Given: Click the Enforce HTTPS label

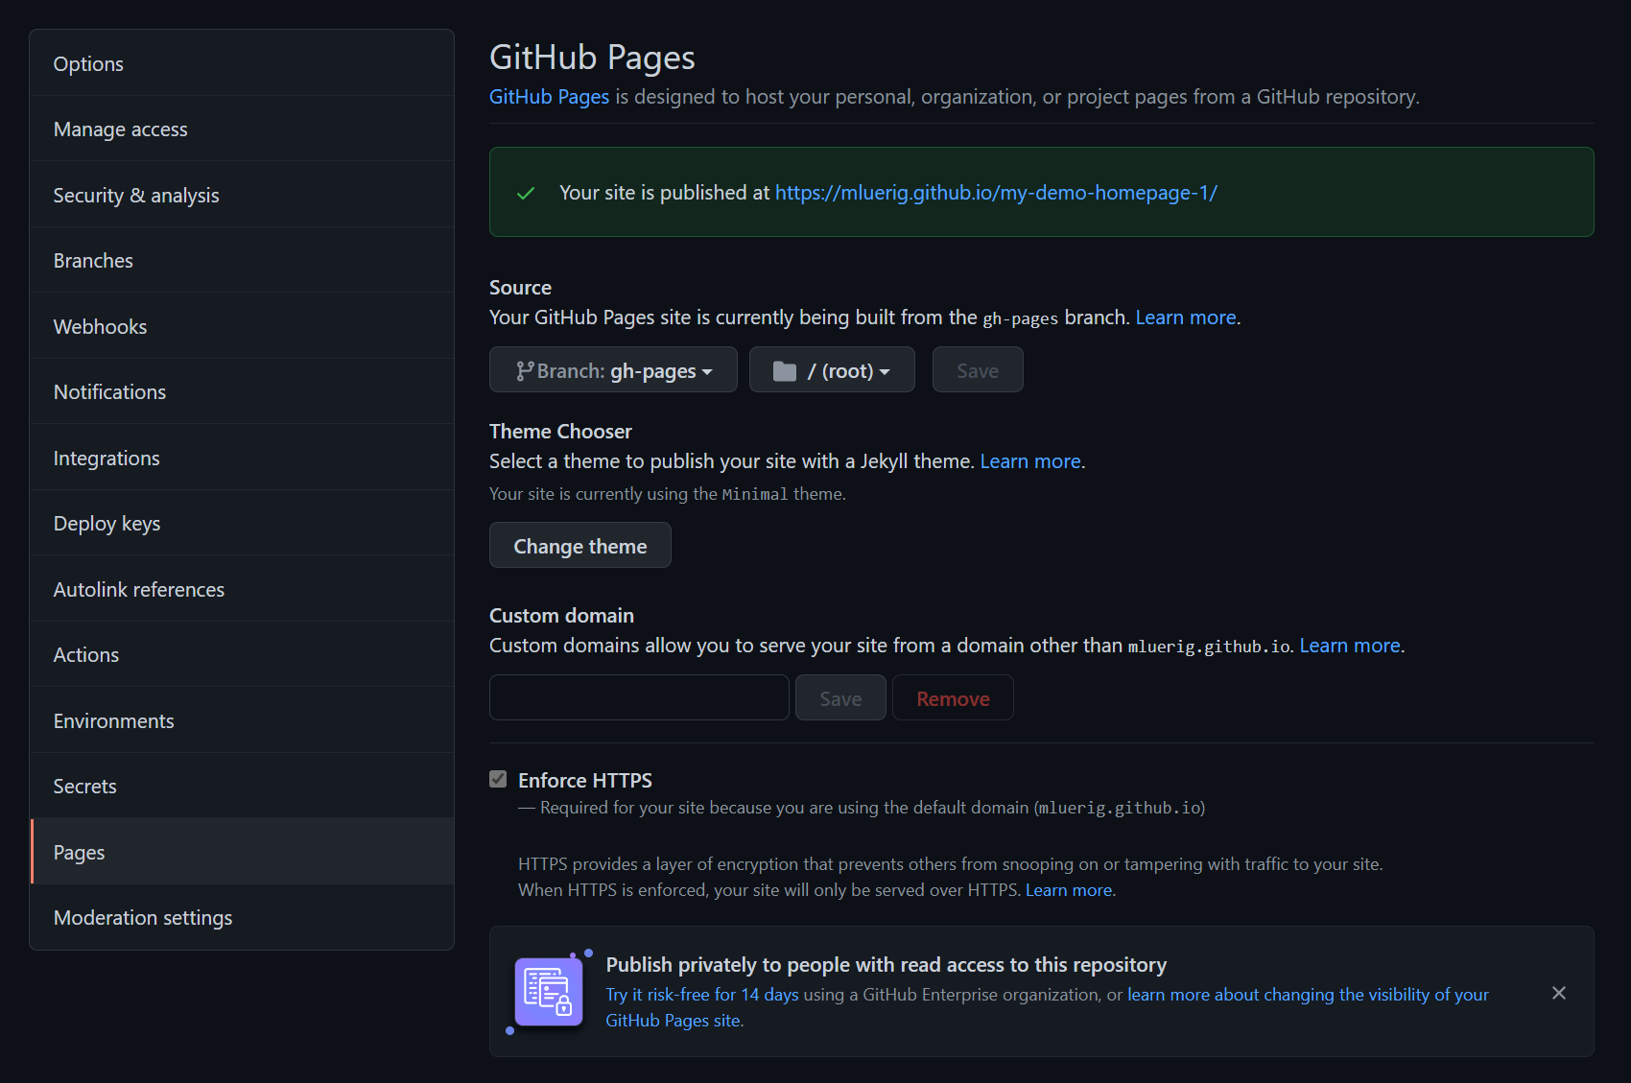Looking at the screenshot, I should click(585, 781).
